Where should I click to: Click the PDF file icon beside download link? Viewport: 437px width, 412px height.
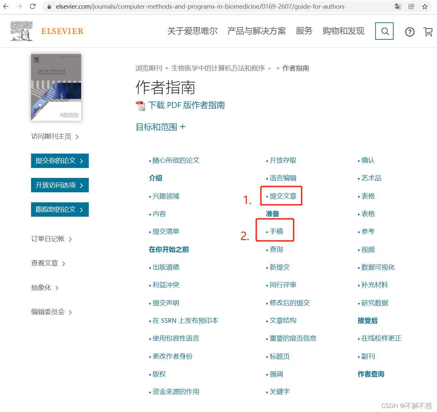tap(141, 106)
